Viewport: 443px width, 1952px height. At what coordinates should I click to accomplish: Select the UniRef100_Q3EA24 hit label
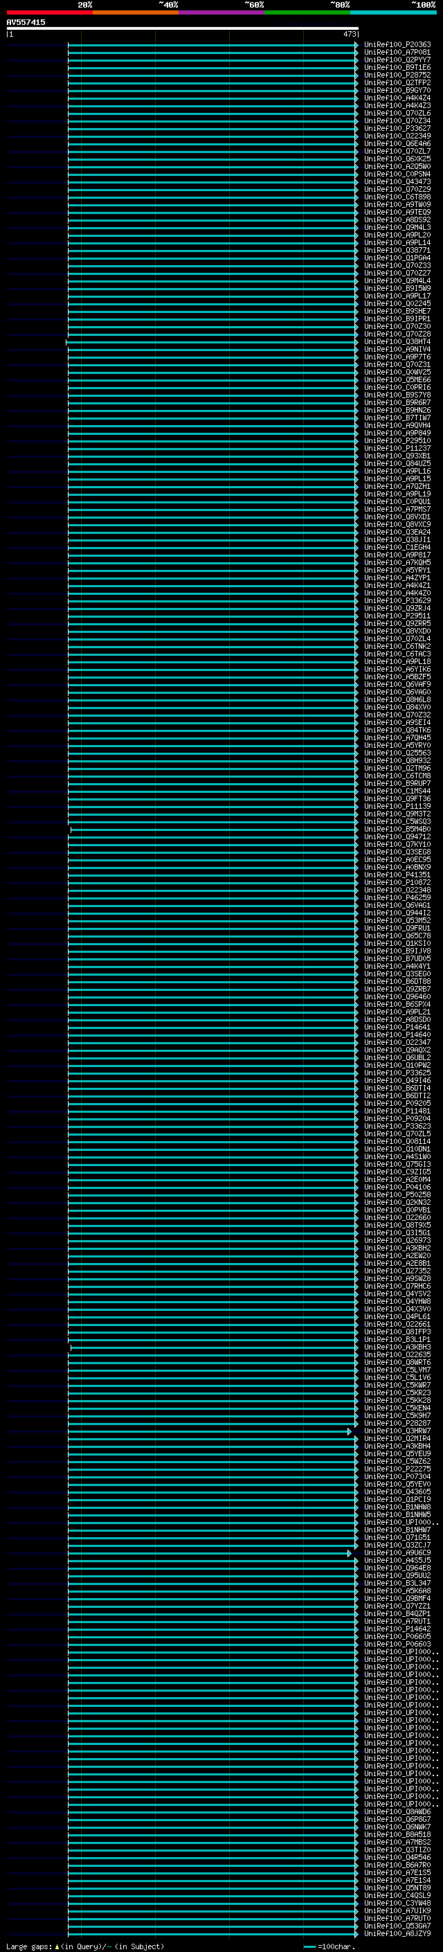(x=397, y=532)
